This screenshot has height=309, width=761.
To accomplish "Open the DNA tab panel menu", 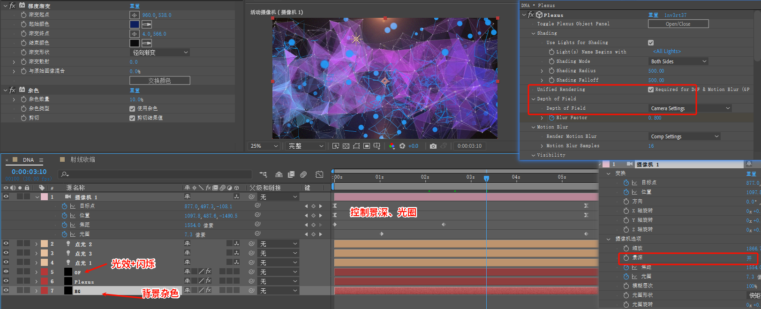I will [41, 160].
